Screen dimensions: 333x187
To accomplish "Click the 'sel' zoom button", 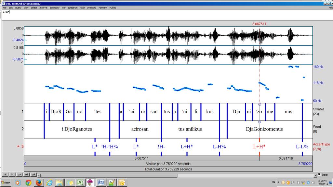I will pyautogui.click(x=26, y=175).
